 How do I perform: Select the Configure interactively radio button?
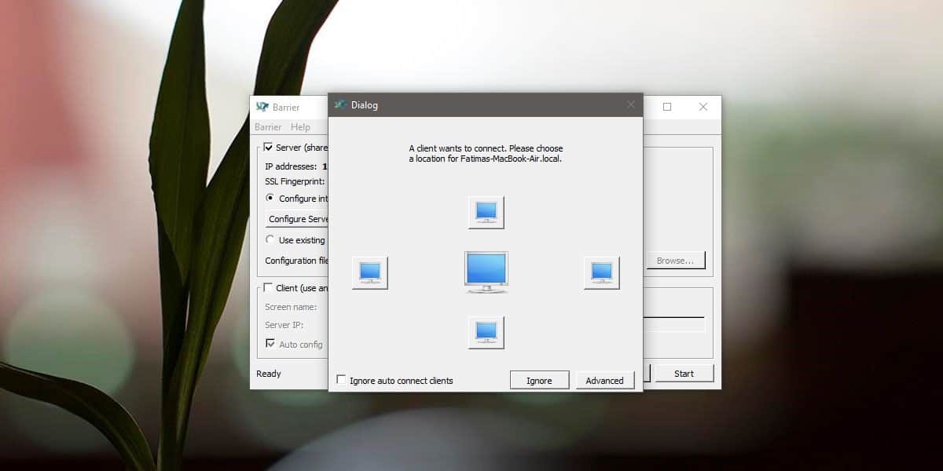[x=270, y=199]
